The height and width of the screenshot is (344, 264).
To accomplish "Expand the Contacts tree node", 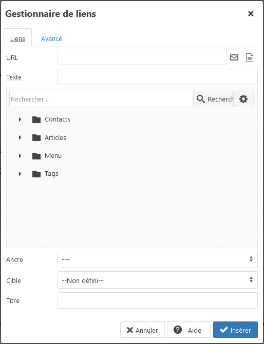I will [x=20, y=119].
